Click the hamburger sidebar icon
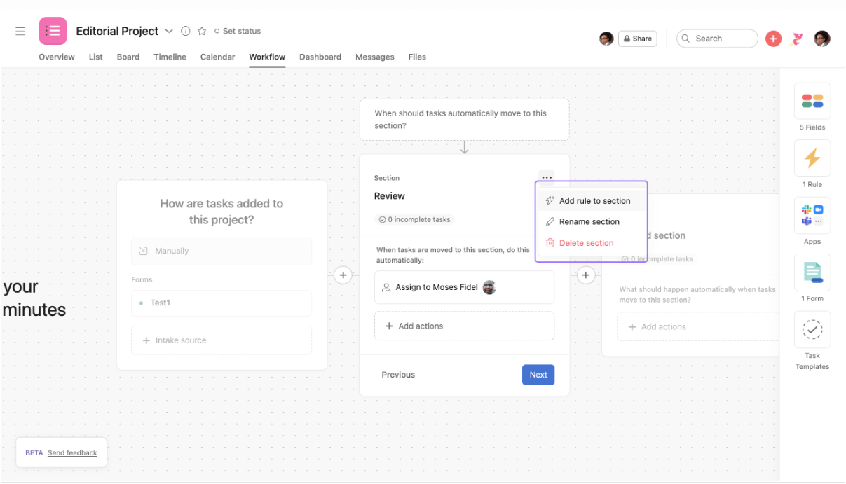 coord(20,31)
